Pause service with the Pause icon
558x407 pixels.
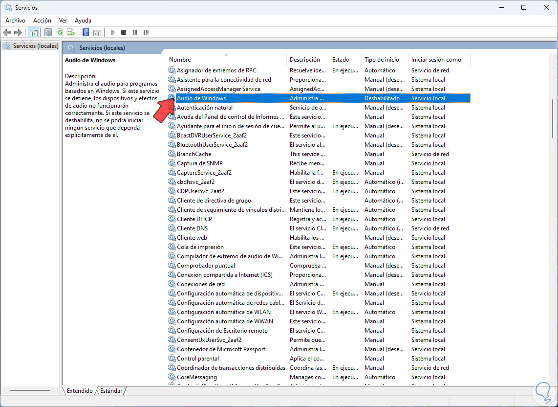(x=135, y=32)
